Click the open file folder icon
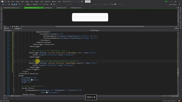The width and height of the screenshot is (182, 102). 12,5
